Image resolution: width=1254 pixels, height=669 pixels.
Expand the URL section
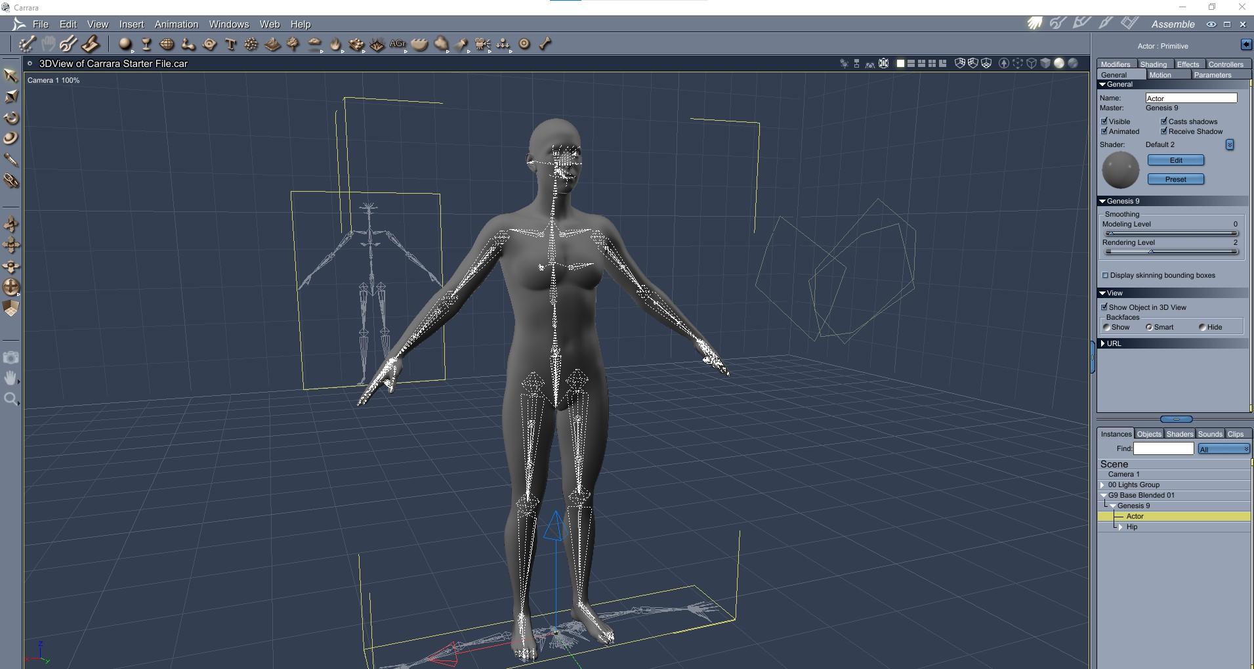[x=1102, y=343]
